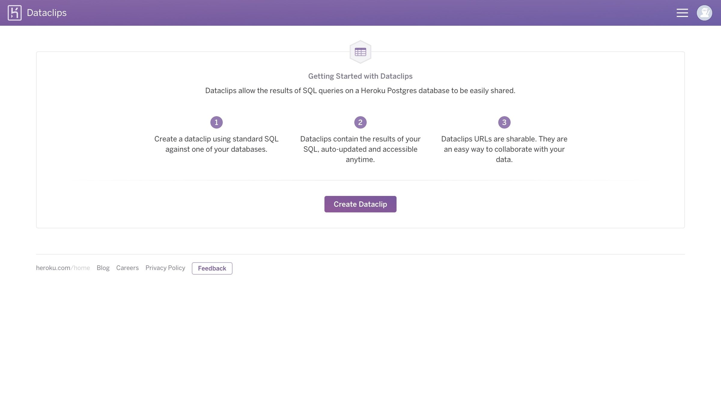
Task: Click the Heroku logo icon
Action: click(x=14, y=13)
